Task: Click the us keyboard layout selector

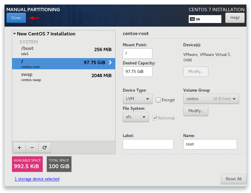Action: (205, 19)
